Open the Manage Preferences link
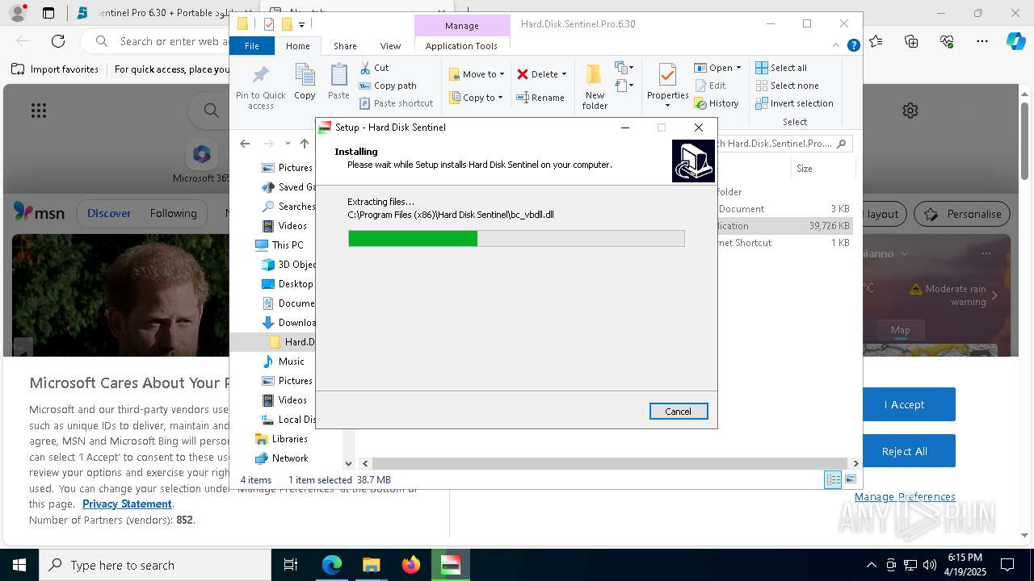1034x581 pixels. [x=905, y=496]
